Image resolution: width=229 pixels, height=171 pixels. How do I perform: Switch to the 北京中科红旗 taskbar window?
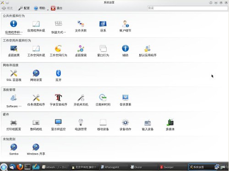coord(84,167)
